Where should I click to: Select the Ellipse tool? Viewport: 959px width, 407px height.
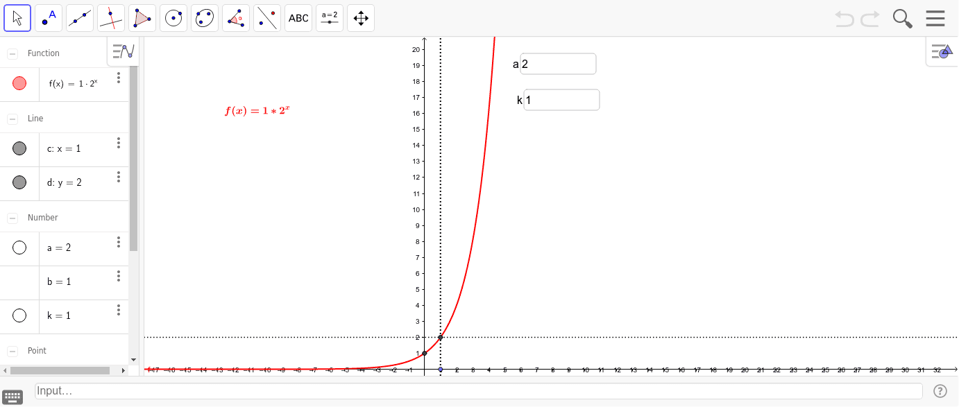[x=205, y=18]
